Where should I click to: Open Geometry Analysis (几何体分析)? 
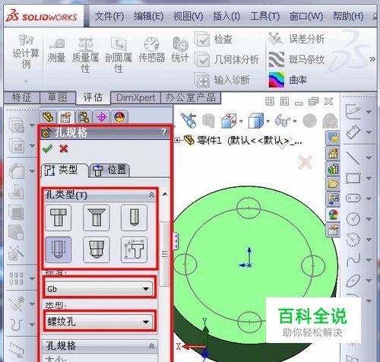pyautogui.click(x=226, y=59)
